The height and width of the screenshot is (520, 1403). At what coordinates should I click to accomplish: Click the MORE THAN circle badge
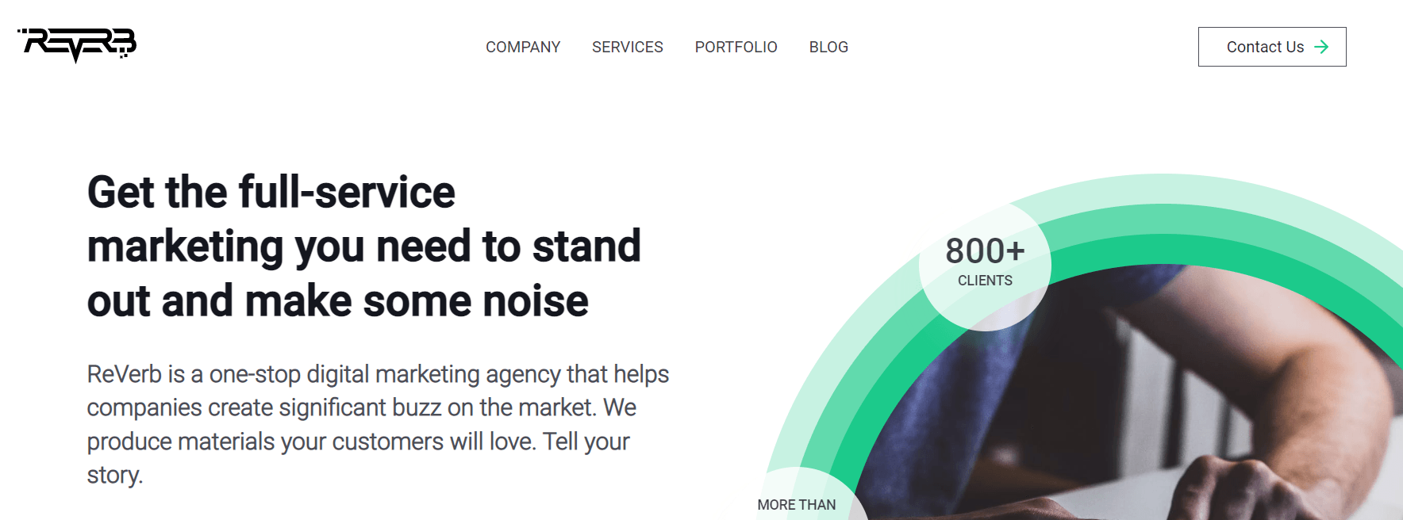tap(801, 495)
